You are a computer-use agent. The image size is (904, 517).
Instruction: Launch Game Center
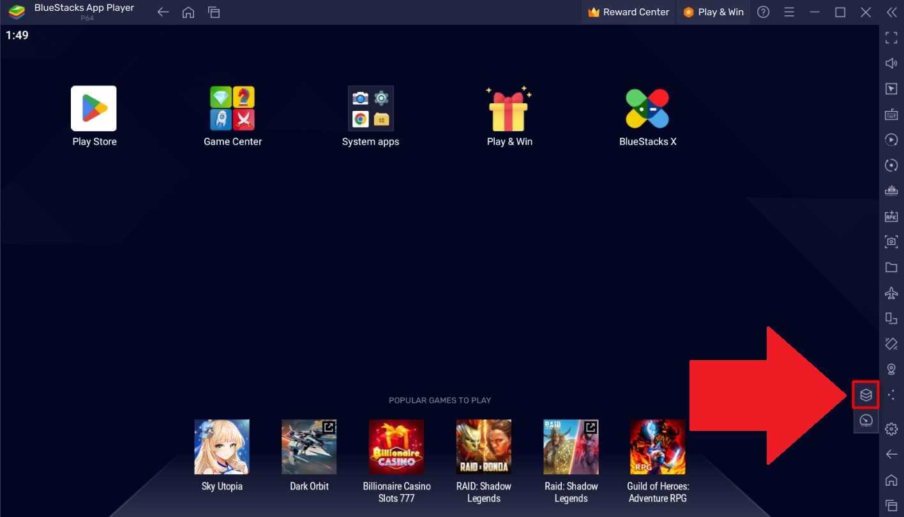coord(232,108)
